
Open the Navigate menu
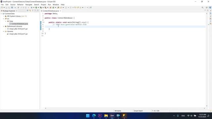coord(29,5)
